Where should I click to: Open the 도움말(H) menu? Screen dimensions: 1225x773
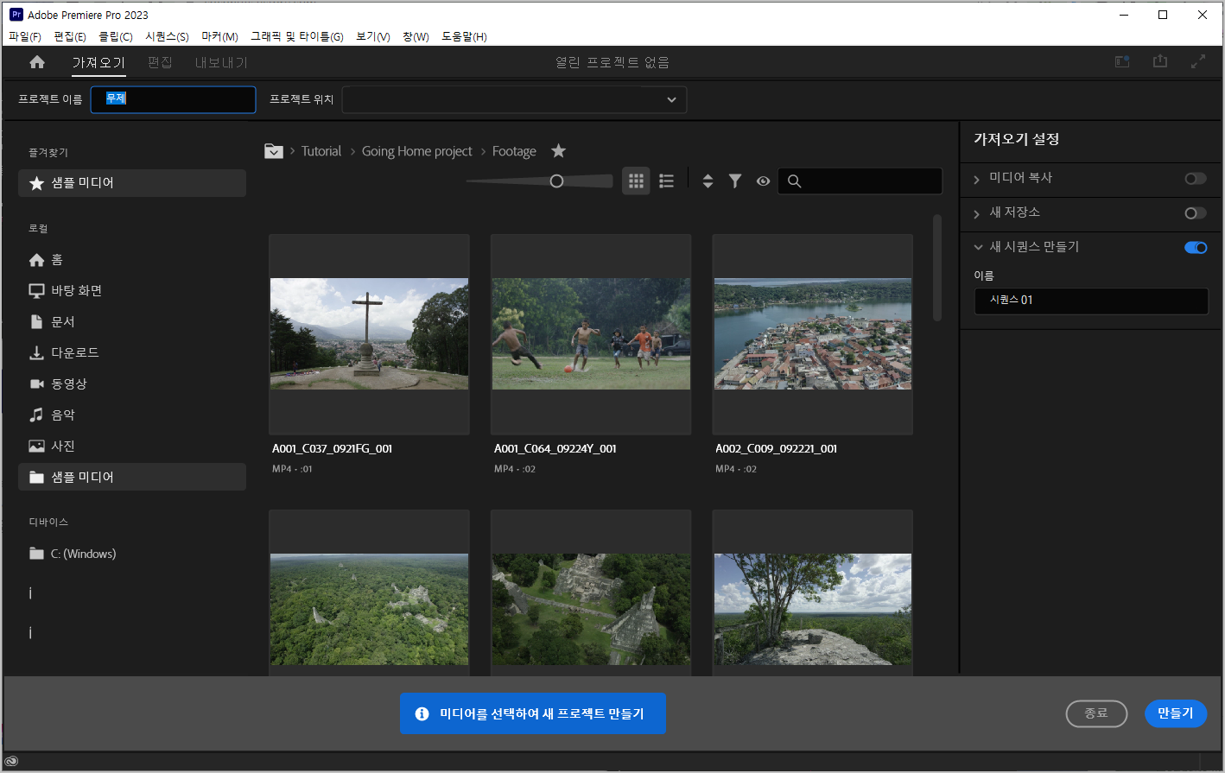(465, 37)
